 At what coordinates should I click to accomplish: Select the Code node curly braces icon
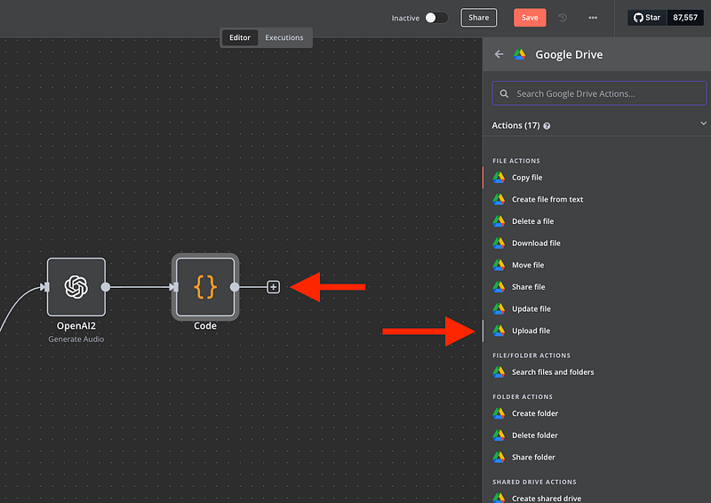pyautogui.click(x=205, y=286)
